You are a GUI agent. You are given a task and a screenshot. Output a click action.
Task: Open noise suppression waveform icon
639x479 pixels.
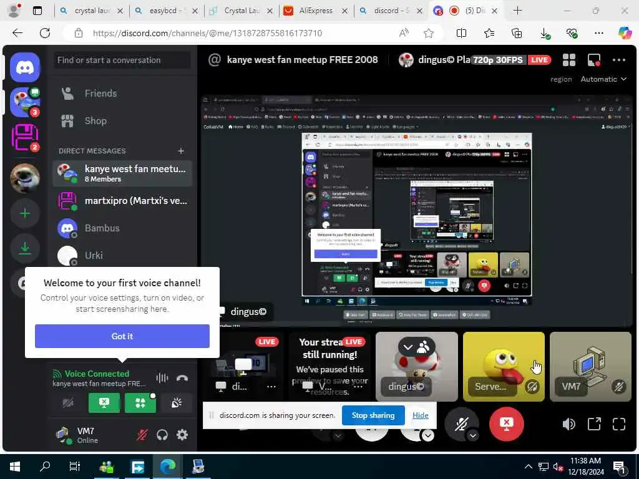162,378
